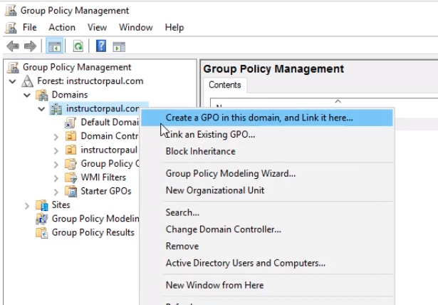
Task: Collapse the Domains tree node
Action: tap(27, 95)
